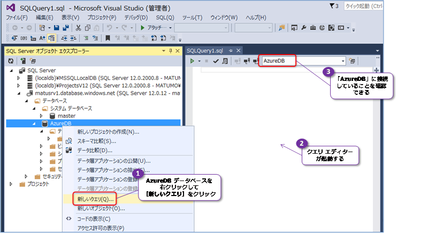Open the AzureDB database dropdown
This screenshot has height=233, width=428.
(x=343, y=61)
